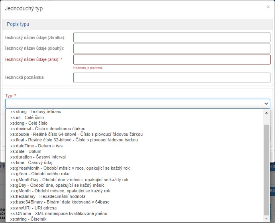This screenshot has width=275, height=223.
Task: Select xs:long - Celé číslo option
Action: coord(29,123)
